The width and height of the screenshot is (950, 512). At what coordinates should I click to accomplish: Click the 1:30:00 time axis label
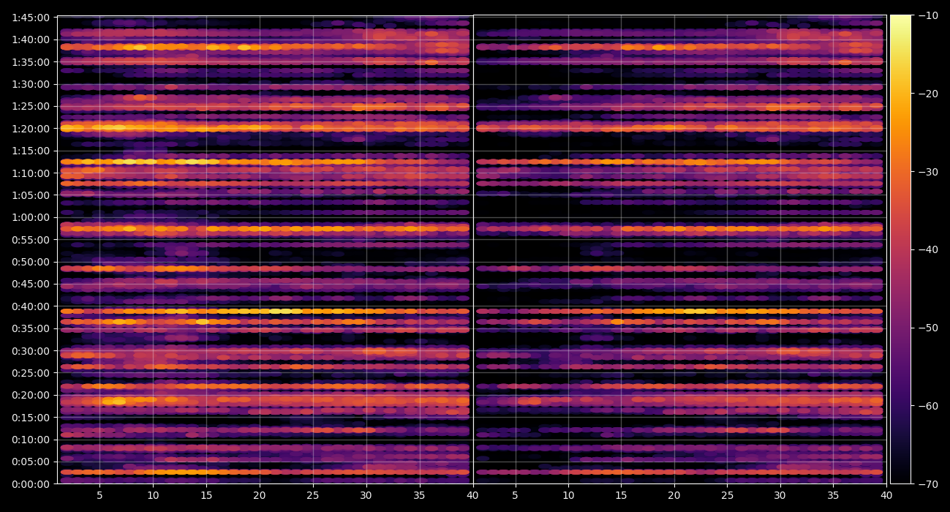[31, 83]
